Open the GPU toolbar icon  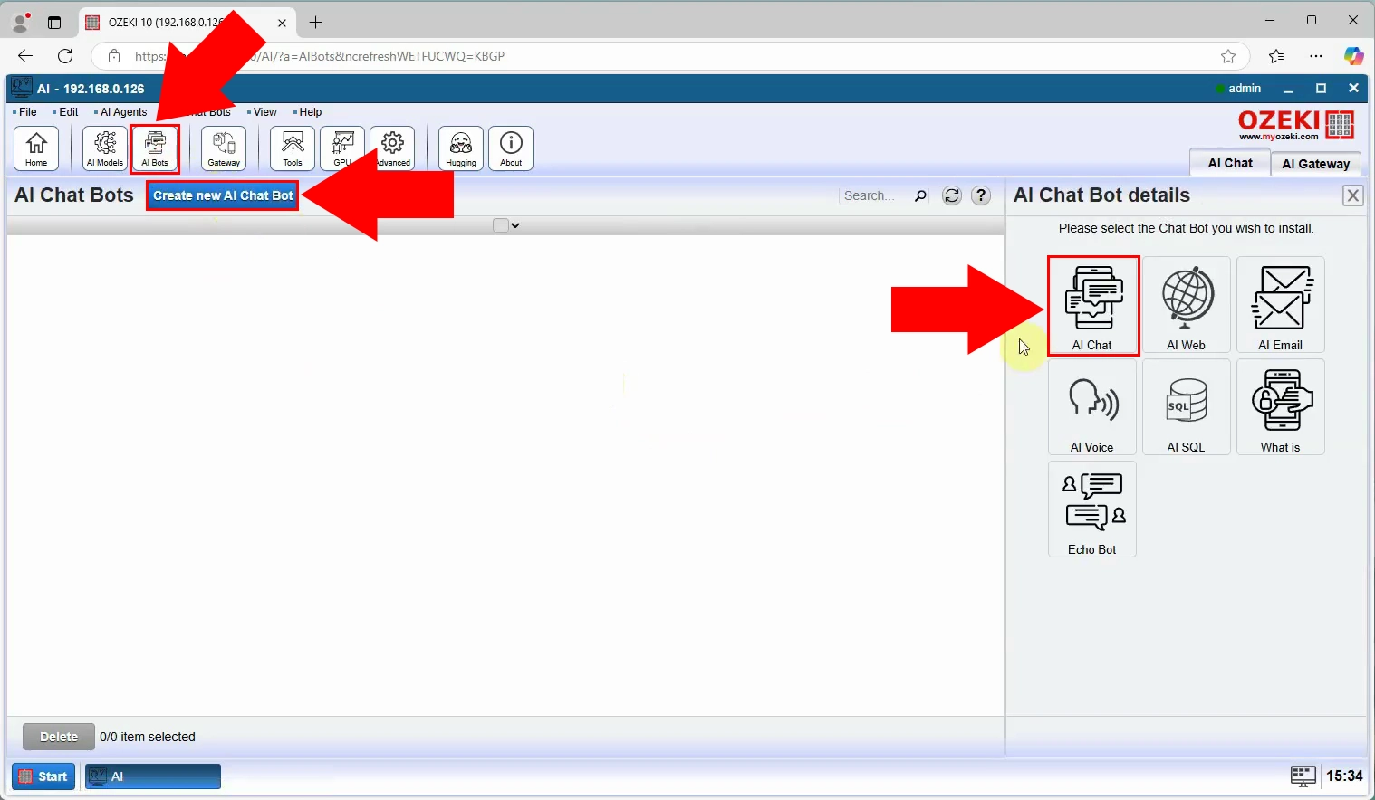point(342,148)
